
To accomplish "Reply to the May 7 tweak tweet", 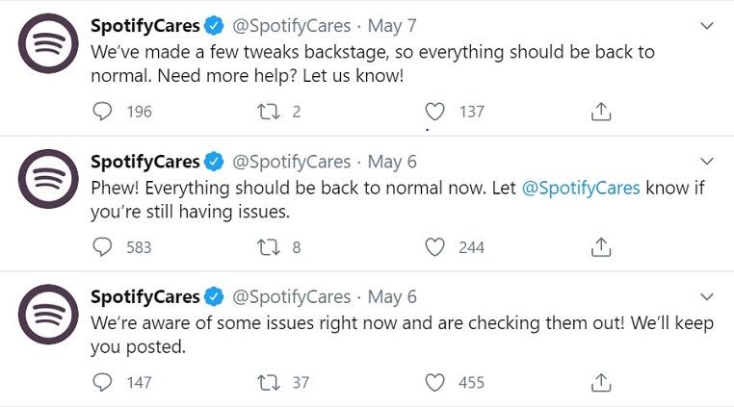I will [103, 112].
